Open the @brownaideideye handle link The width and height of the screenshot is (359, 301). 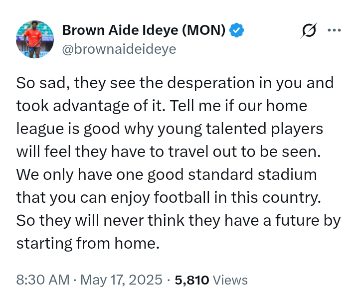119,49
